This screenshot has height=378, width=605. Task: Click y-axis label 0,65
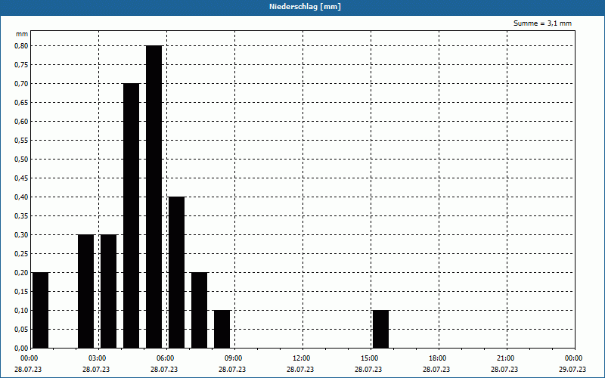[x=21, y=103]
